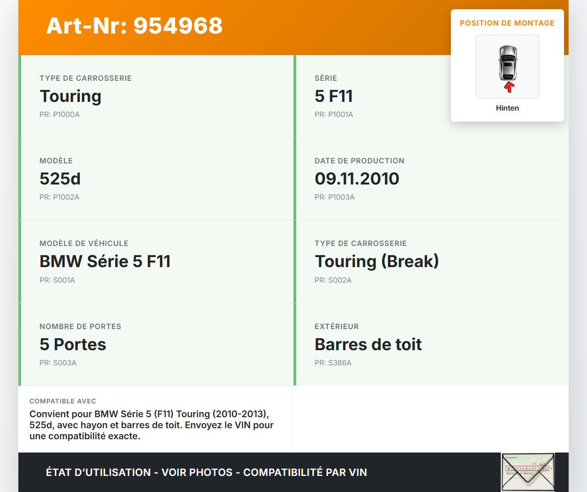Image resolution: width=587 pixels, height=492 pixels.
Task: Click the PR: S386A code
Action: coord(333,363)
